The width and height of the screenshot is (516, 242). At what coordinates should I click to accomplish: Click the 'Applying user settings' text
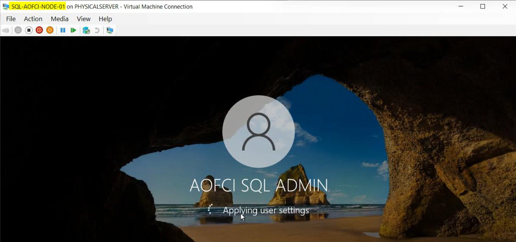(x=266, y=210)
